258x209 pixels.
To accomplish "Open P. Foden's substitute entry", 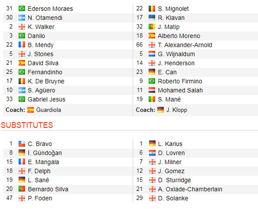I will point(40,198).
